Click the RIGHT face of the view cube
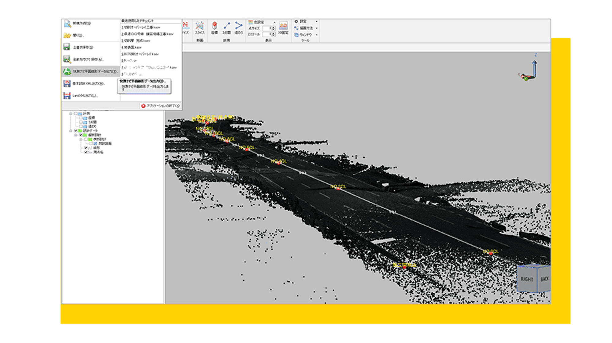The image size is (612, 343). pyautogui.click(x=527, y=279)
